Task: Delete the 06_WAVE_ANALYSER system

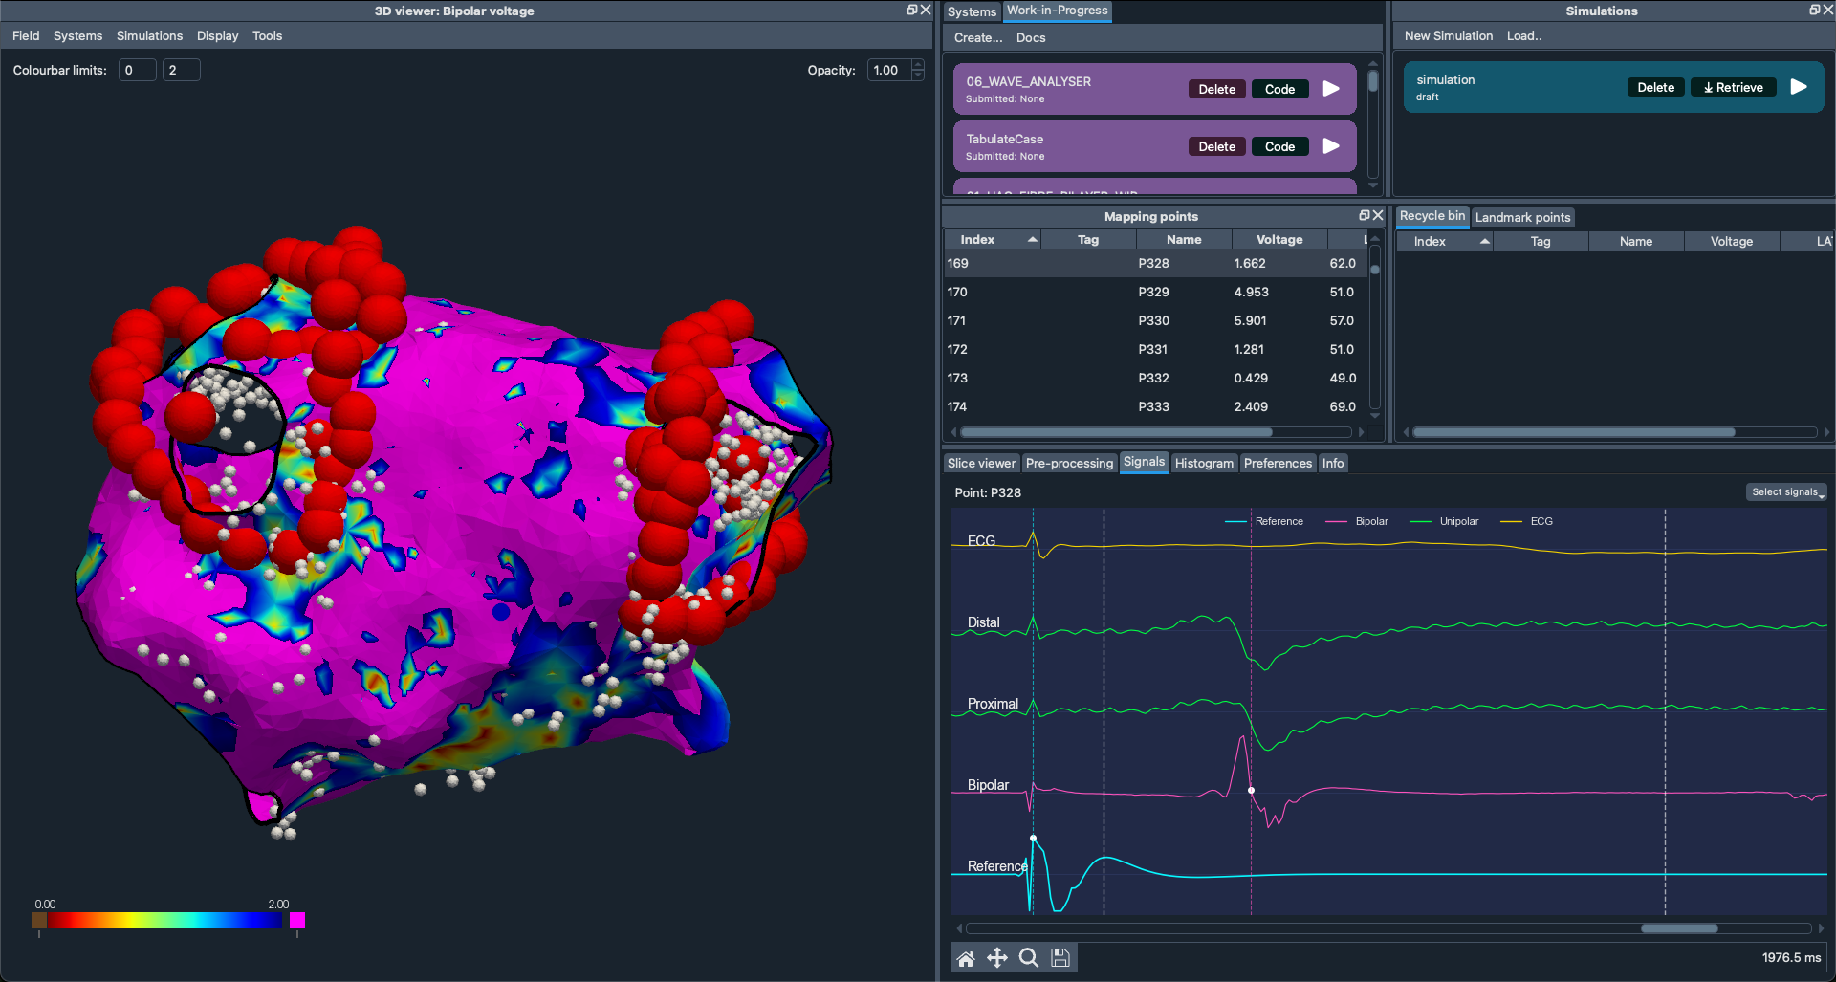Action: (x=1217, y=89)
